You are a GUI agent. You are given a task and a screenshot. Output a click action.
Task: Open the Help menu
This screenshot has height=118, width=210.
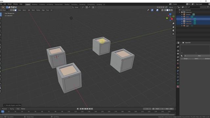click(x=21, y=4)
